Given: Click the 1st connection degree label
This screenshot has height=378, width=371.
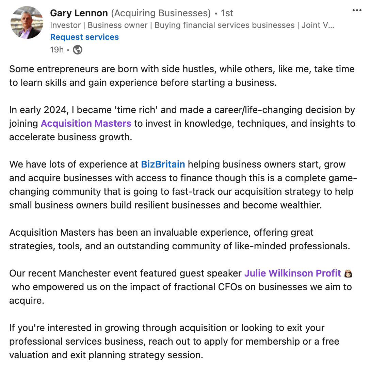Looking at the screenshot, I should tap(227, 13).
